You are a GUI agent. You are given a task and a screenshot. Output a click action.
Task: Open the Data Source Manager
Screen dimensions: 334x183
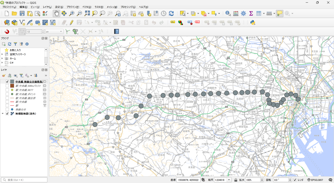(x=7, y=23)
